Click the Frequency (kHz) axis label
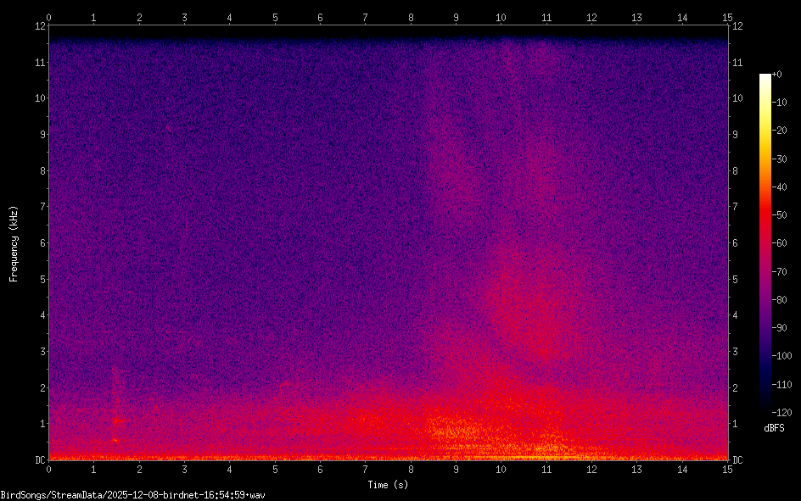The height and width of the screenshot is (501, 801). coord(14,242)
